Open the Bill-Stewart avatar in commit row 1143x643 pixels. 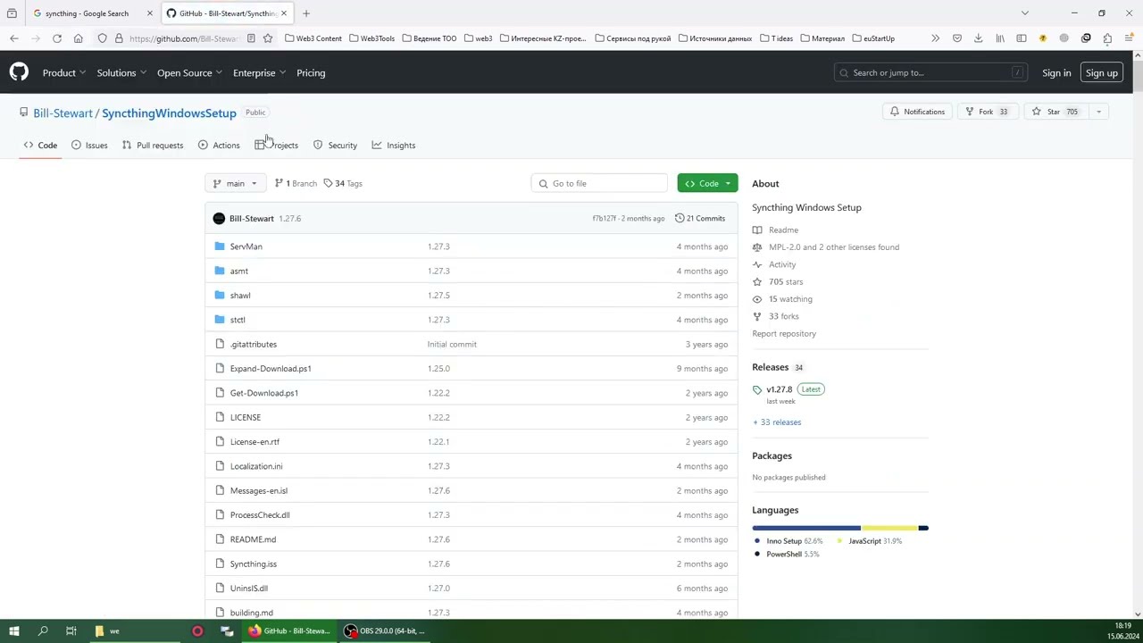220,218
